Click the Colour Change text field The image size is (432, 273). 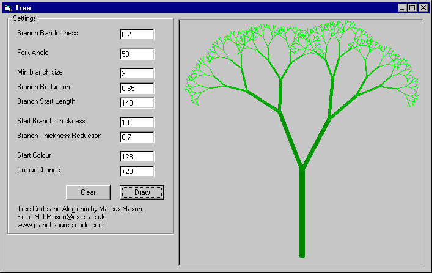tap(137, 172)
